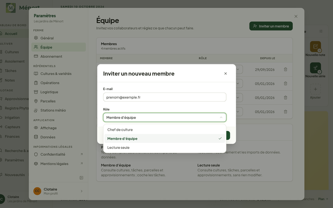Click the checkmark beside Membre d'équipe

click(220, 138)
